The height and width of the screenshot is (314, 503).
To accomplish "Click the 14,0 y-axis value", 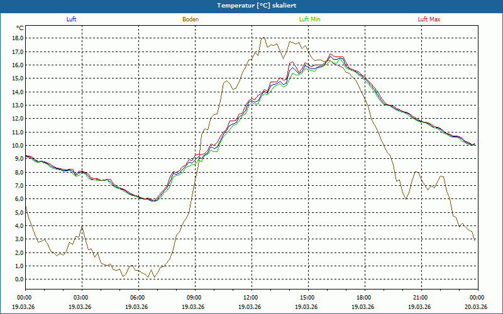I will point(18,92).
